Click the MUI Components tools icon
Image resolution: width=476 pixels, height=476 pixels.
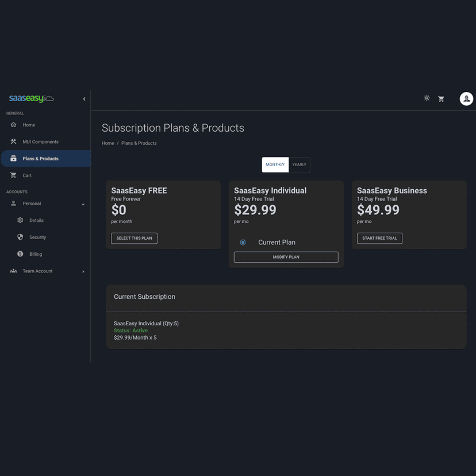(x=13, y=141)
